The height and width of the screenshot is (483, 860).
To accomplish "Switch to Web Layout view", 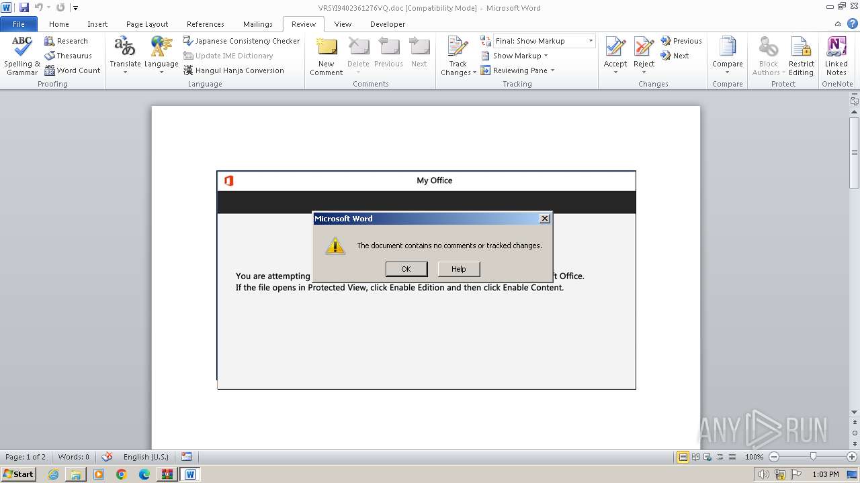I will 707,457.
